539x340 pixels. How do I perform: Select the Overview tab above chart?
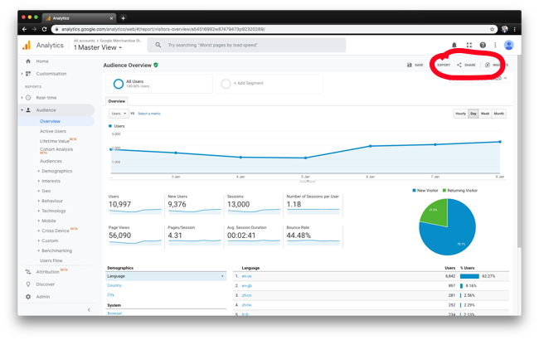pyautogui.click(x=117, y=101)
